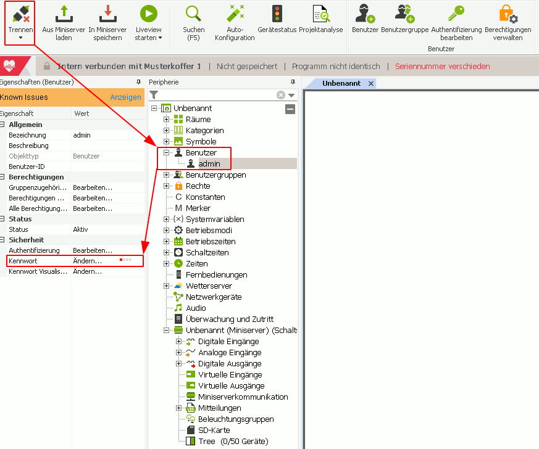The height and width of the screenshot is (449, 539).
Task: Collapse the Allgemein properties section
Action: click(2, 124)
